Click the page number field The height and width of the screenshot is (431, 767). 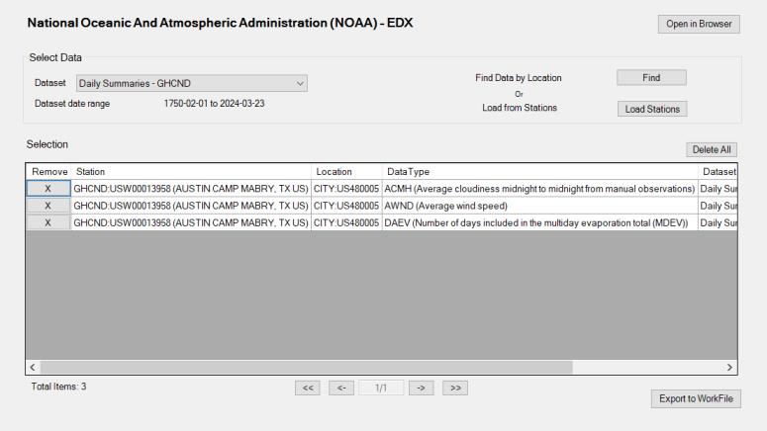[381, 388]
